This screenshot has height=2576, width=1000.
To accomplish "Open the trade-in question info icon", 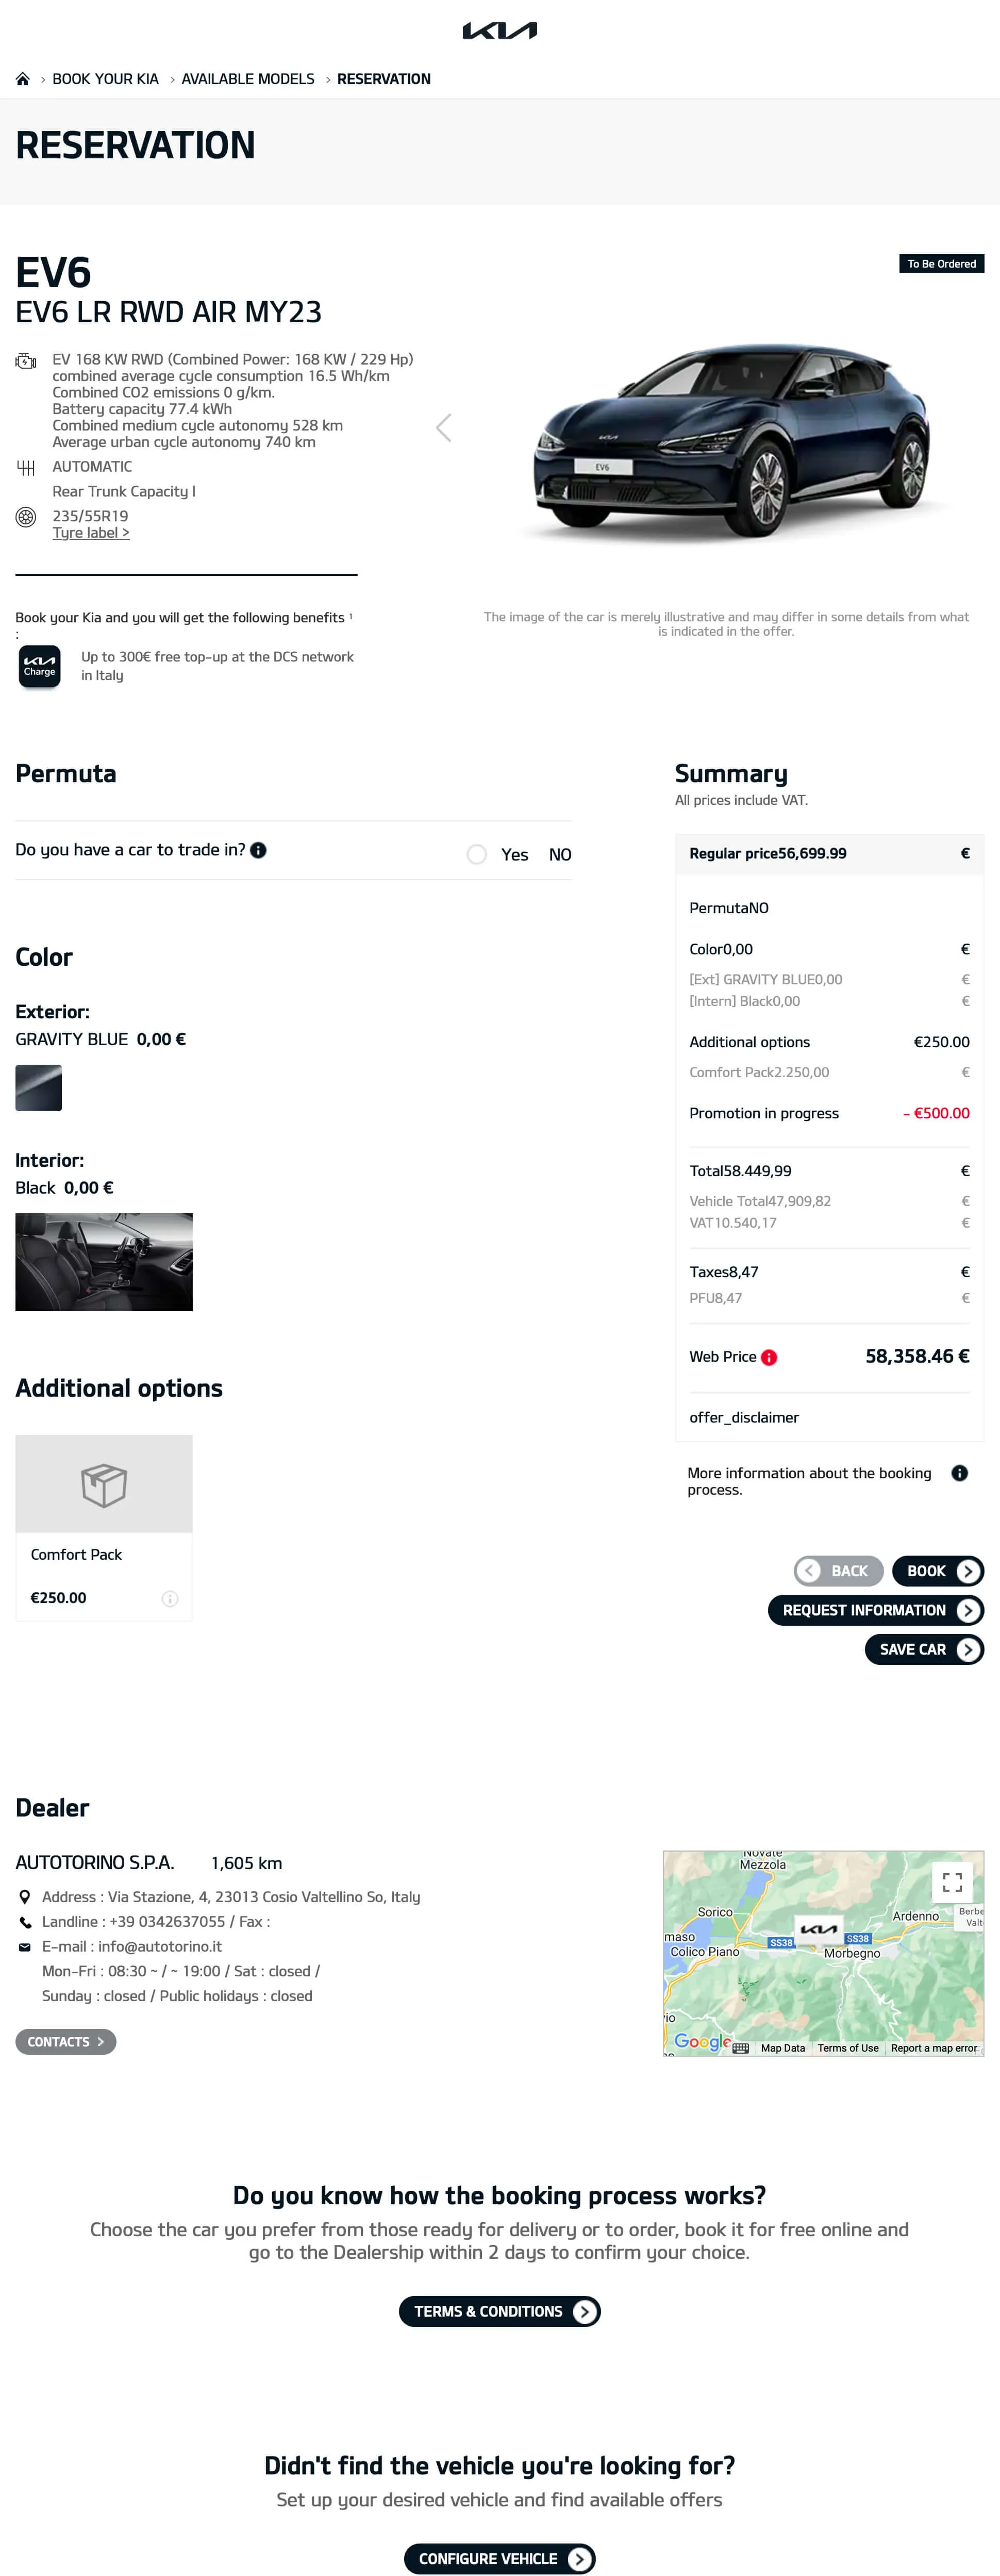I will pyautogui.click(x=258, y=849).
